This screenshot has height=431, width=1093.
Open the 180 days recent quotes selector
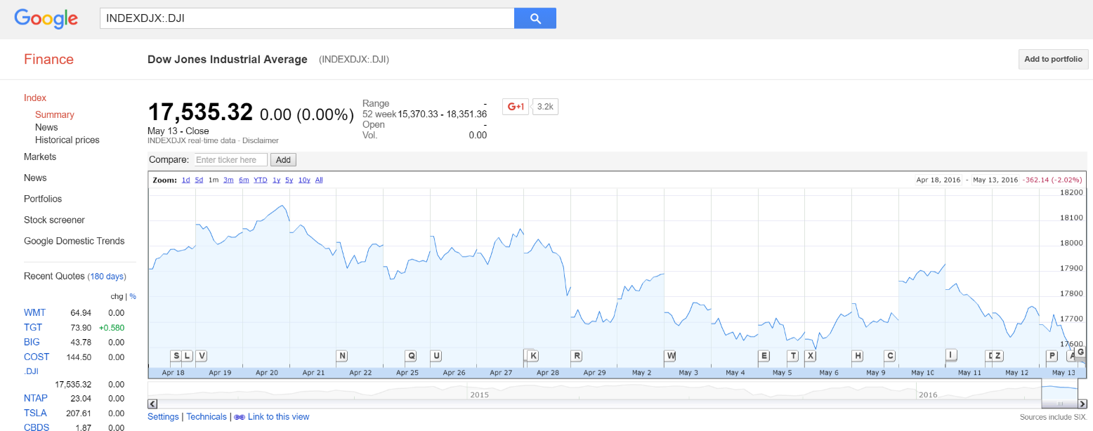click(x=106, y=277)
